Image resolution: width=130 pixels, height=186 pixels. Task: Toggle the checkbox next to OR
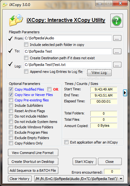click(x=49, y=89)
